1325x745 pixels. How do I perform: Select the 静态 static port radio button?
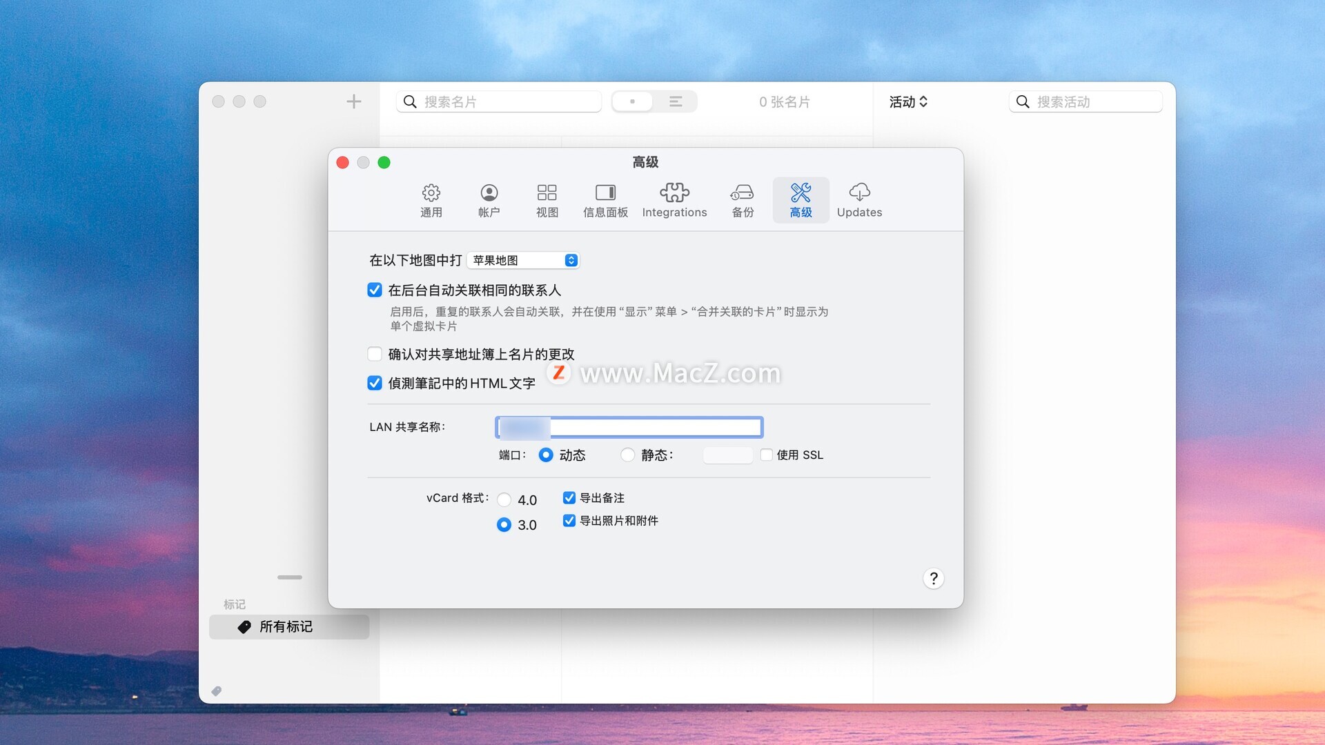tap(627, 455)
